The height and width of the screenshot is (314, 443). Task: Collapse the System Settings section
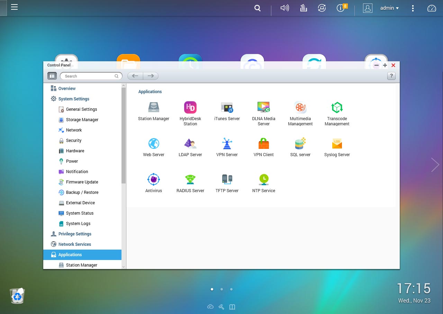(73, 99)
